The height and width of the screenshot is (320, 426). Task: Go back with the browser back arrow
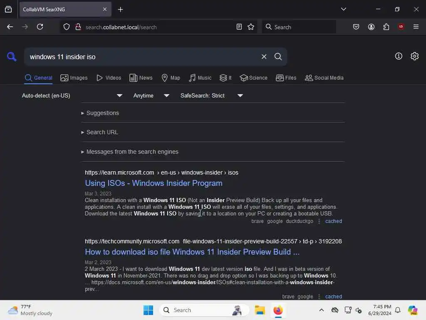(x=10, y=27)
